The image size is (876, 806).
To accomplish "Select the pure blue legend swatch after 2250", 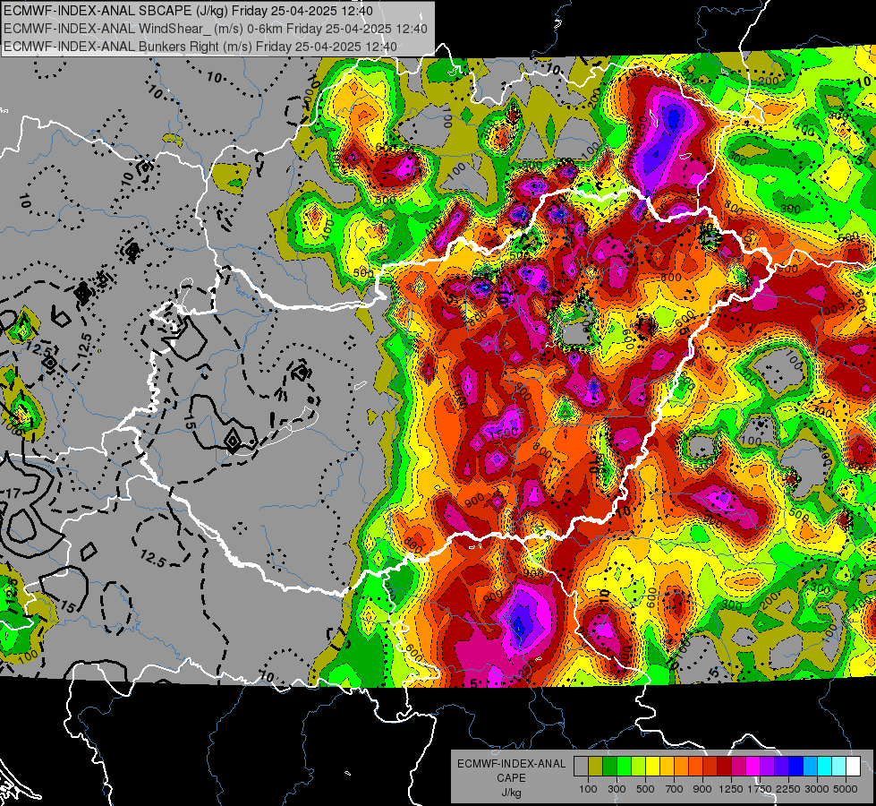I will coord(796,766).
